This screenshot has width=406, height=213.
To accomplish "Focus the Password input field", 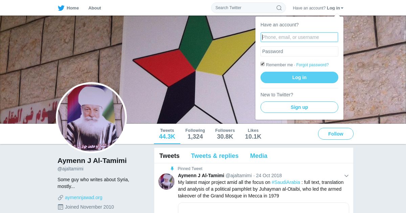I will tap(299, 51).
